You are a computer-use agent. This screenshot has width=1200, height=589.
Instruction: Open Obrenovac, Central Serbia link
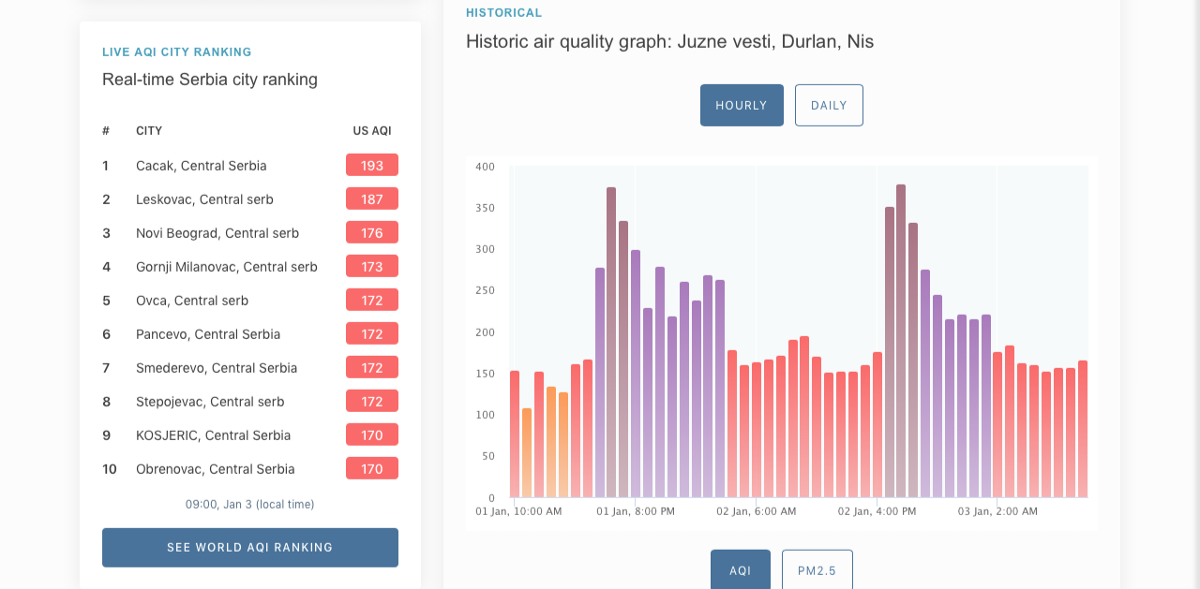(215, 469)
